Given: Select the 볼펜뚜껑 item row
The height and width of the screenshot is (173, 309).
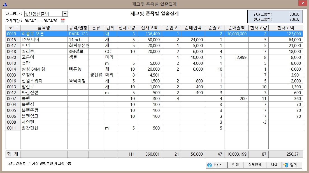Looking at the screenshot, I should pos(154,110).
